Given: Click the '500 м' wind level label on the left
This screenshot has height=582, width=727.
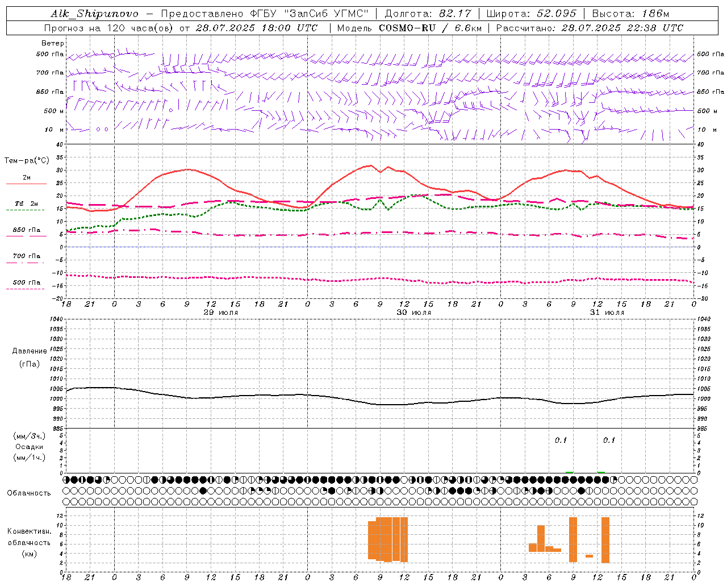Looking at the screenshot, I should 54,111.
